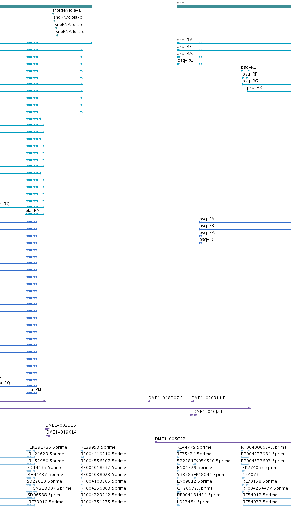
Task: Click the psq-RM transcript label
Action: tap(185, 40)
